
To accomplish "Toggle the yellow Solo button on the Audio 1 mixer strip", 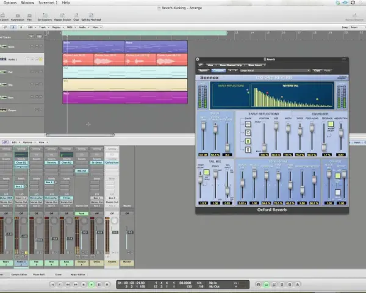I will tap(26, 253).
